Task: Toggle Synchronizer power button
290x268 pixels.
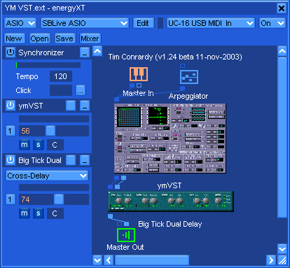Action: [x=11, y=52]
